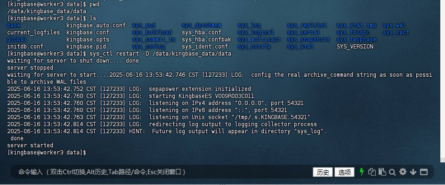Click the sys_tblspc directory name
This screenshot has width=445, height=185.
(353, 32)
